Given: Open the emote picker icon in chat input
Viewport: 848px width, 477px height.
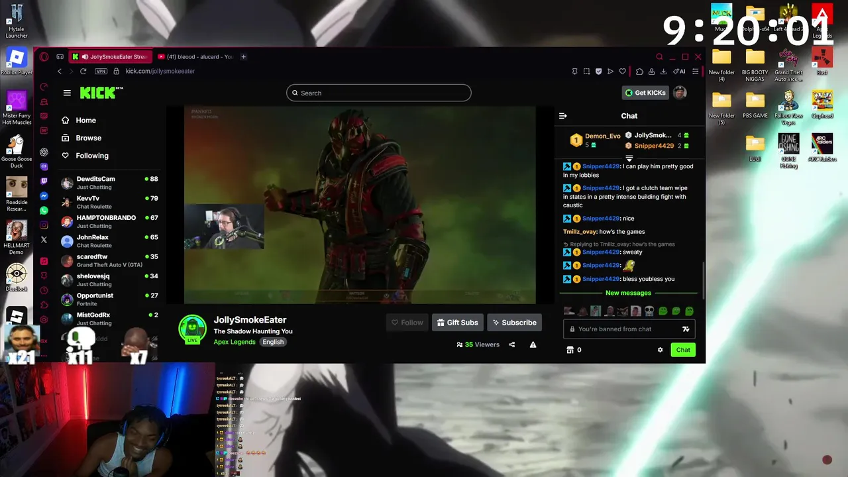Looking at the screenshot, I should 686,329.
